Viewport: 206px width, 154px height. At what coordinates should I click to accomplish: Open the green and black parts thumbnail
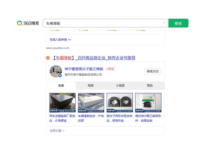pyautogui.click(x=148, y=103)
